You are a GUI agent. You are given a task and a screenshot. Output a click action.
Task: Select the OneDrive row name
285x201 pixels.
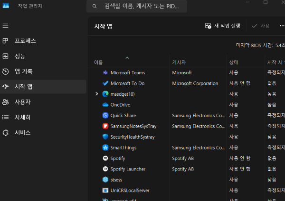120,105
